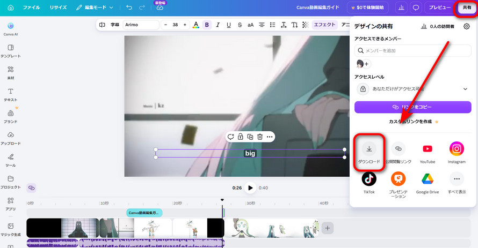The width and height of the screenshot is (478, 248).
Task: Open the text color picker
Action: coord(196,25)
